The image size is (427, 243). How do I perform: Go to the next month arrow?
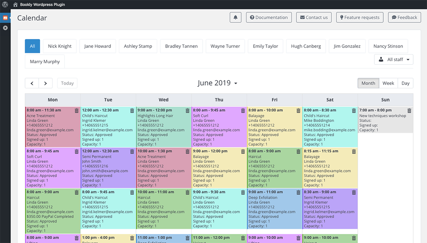[x=46, y=83]
